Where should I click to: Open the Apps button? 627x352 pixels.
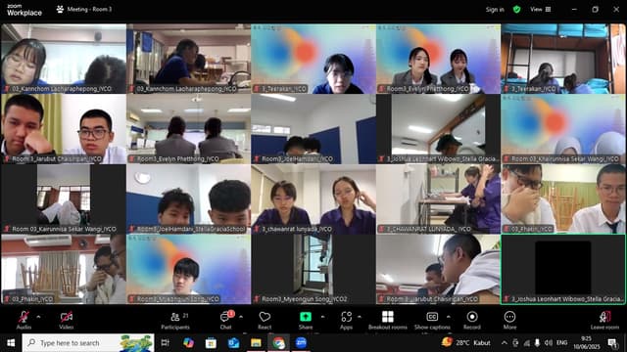point(346,320)
